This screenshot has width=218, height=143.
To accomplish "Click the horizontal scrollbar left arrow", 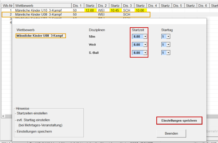I will 3,116.
